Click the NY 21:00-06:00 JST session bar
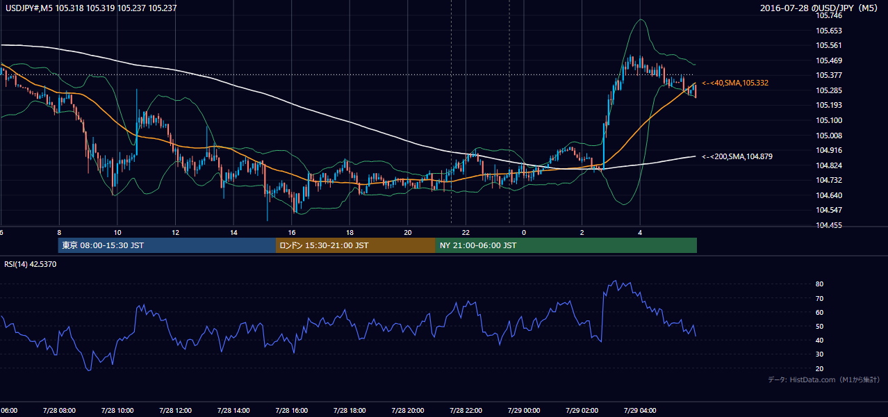The height and width of the screenshot is (417, 888). click(566, 245)
